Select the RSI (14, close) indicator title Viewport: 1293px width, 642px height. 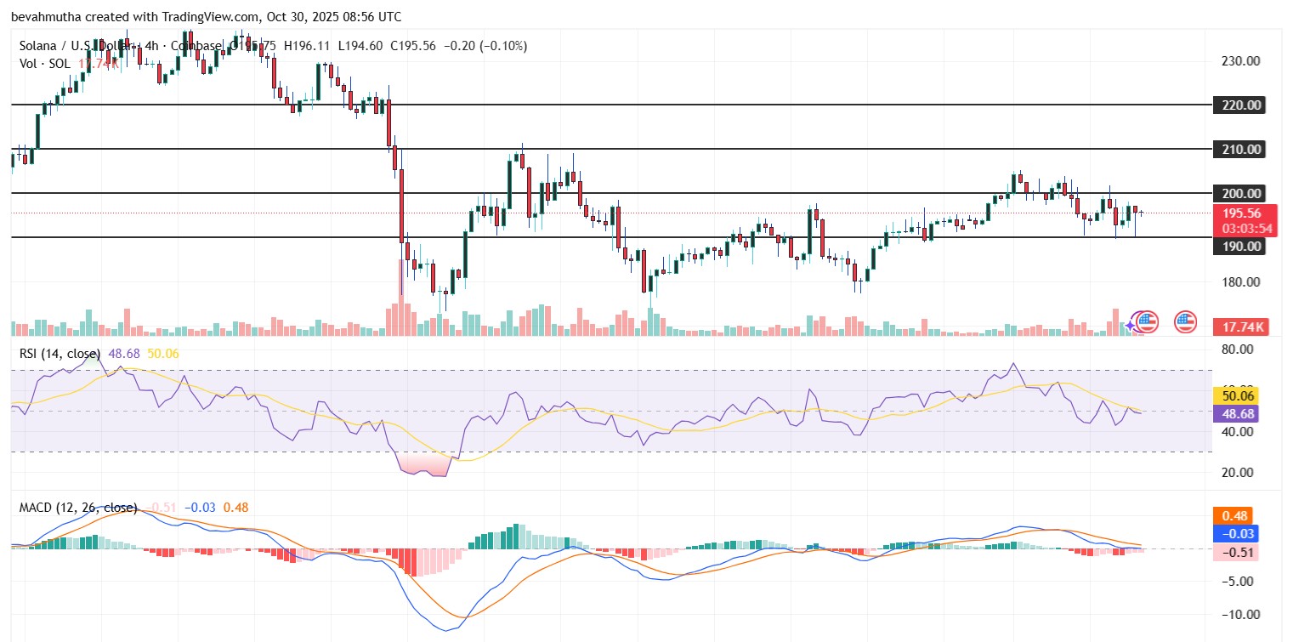pyautogui.click(x=60, y=353)
